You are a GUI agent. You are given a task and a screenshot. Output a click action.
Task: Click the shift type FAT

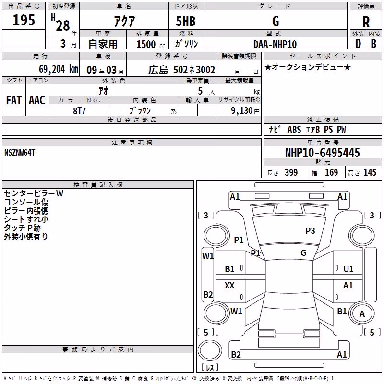14,100
